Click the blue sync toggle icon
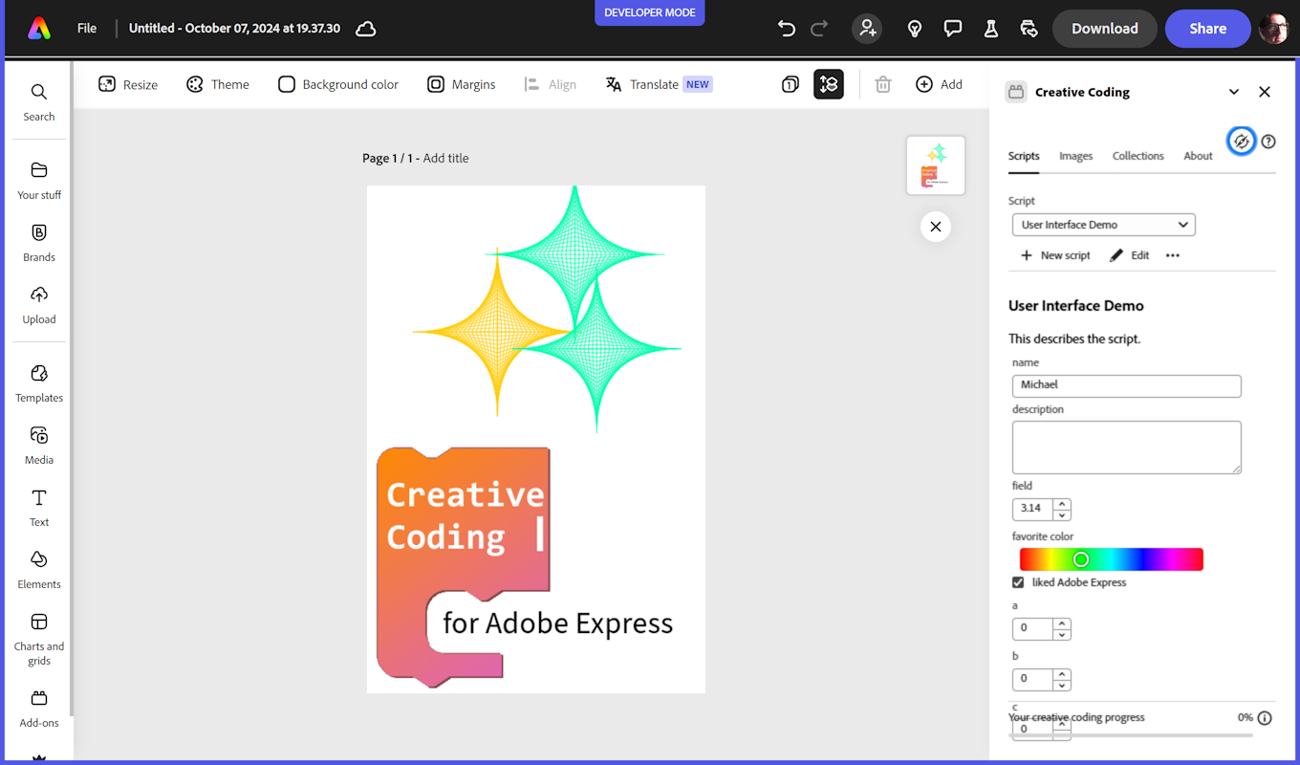Image resolution: width=1300 pixels, height=765 pixels. click(1241, 142)
